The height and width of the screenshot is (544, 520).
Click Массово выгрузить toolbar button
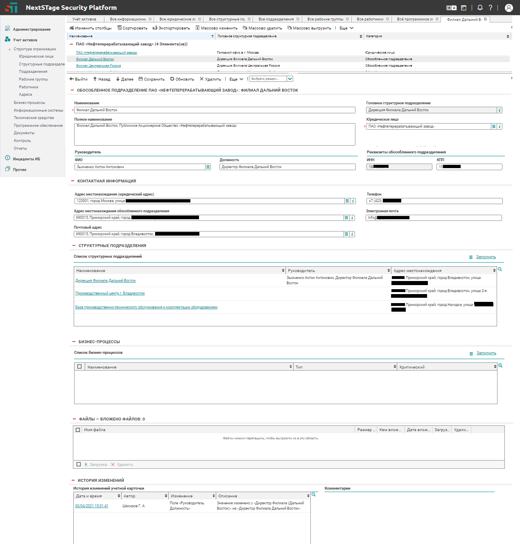pyautogui.click(x=309, y=28)
